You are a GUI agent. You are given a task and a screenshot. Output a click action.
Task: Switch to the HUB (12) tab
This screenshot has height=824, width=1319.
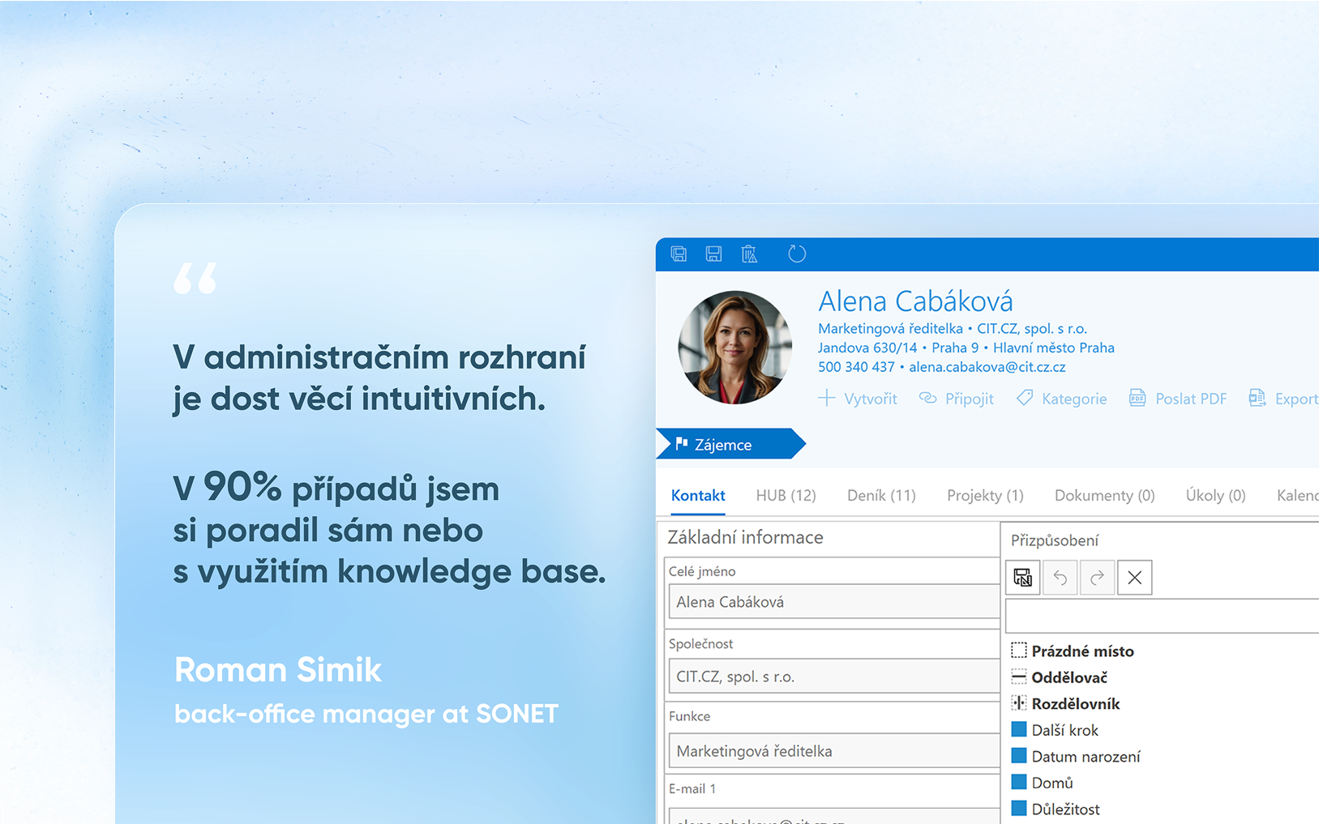[786, 495]
